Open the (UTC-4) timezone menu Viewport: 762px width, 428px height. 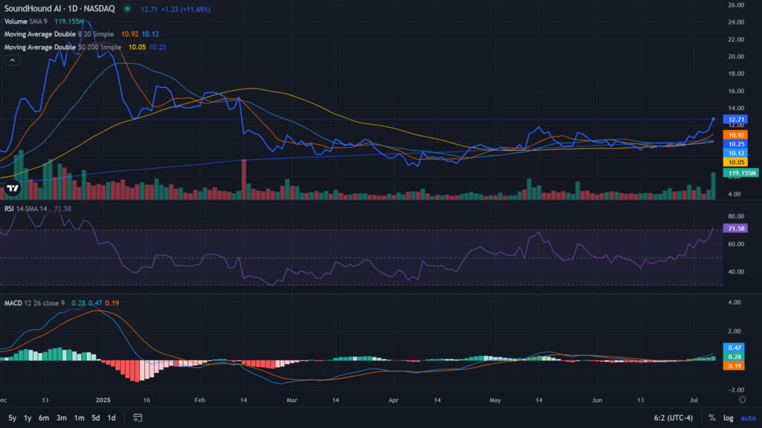[673, 418]
